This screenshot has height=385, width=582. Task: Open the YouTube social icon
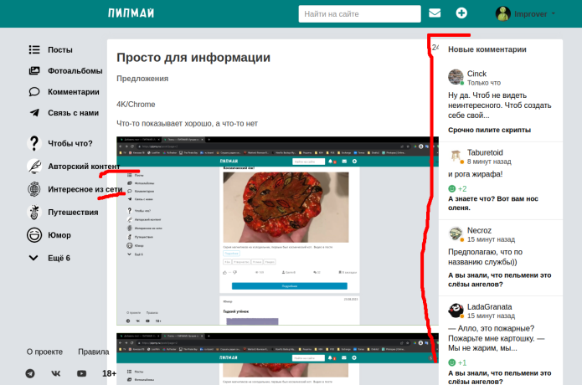pos(82,373)
